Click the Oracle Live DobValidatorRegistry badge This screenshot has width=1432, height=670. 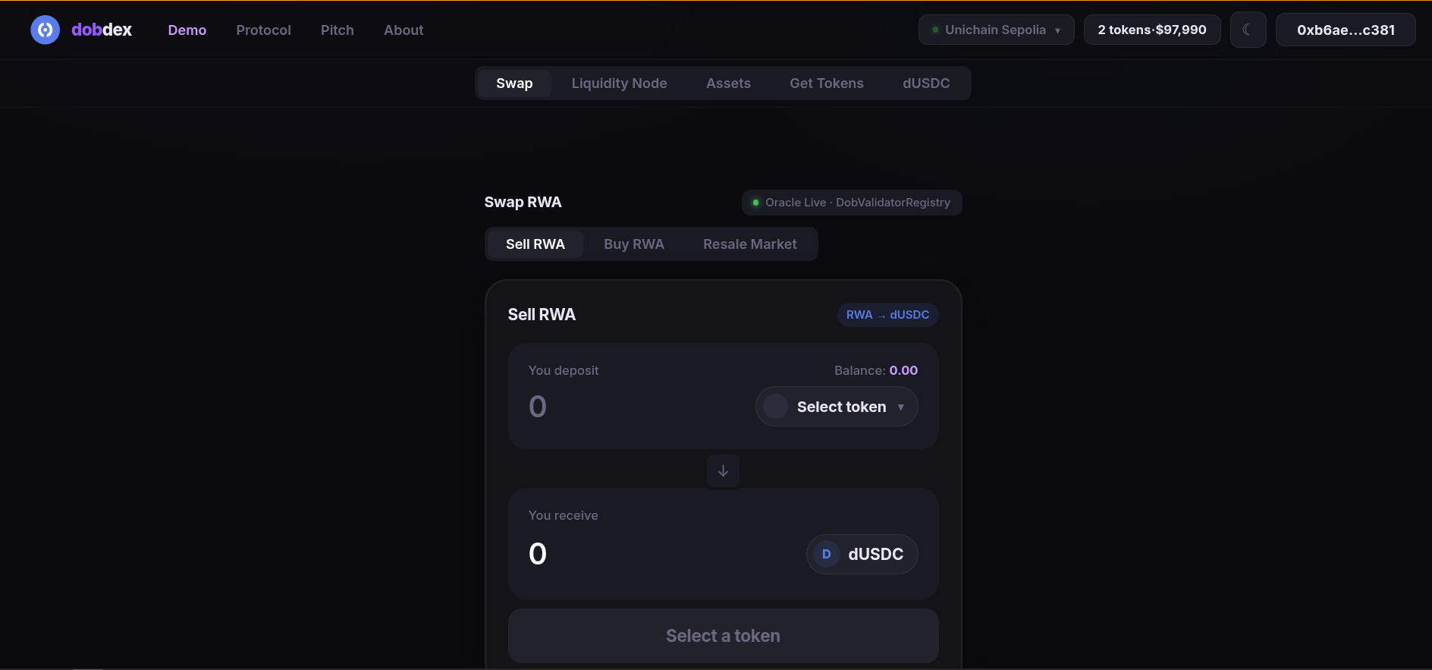pyautogui.click(x=852, y=203)
